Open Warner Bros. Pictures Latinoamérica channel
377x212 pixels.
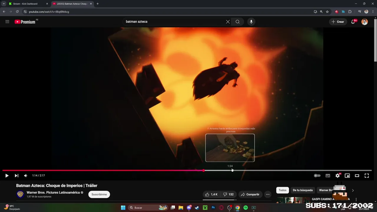click(53, 193)
